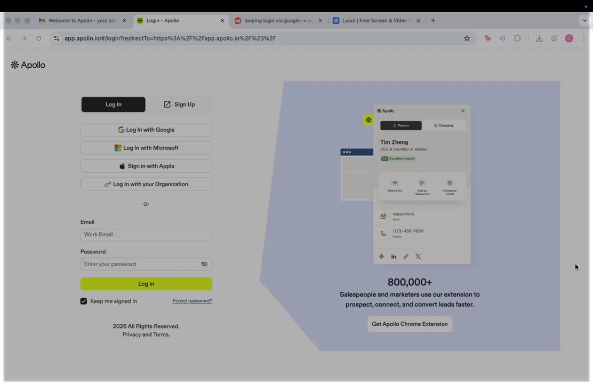Screen dimensions: 593x384
Task: Click the (123) 456-7890 phone text
Action: point(407,231)
